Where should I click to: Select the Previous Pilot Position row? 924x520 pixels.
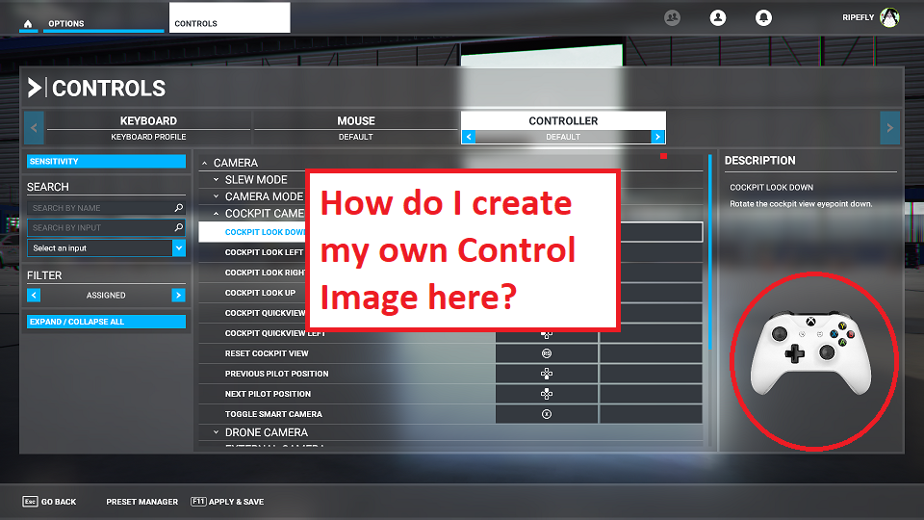450,374
